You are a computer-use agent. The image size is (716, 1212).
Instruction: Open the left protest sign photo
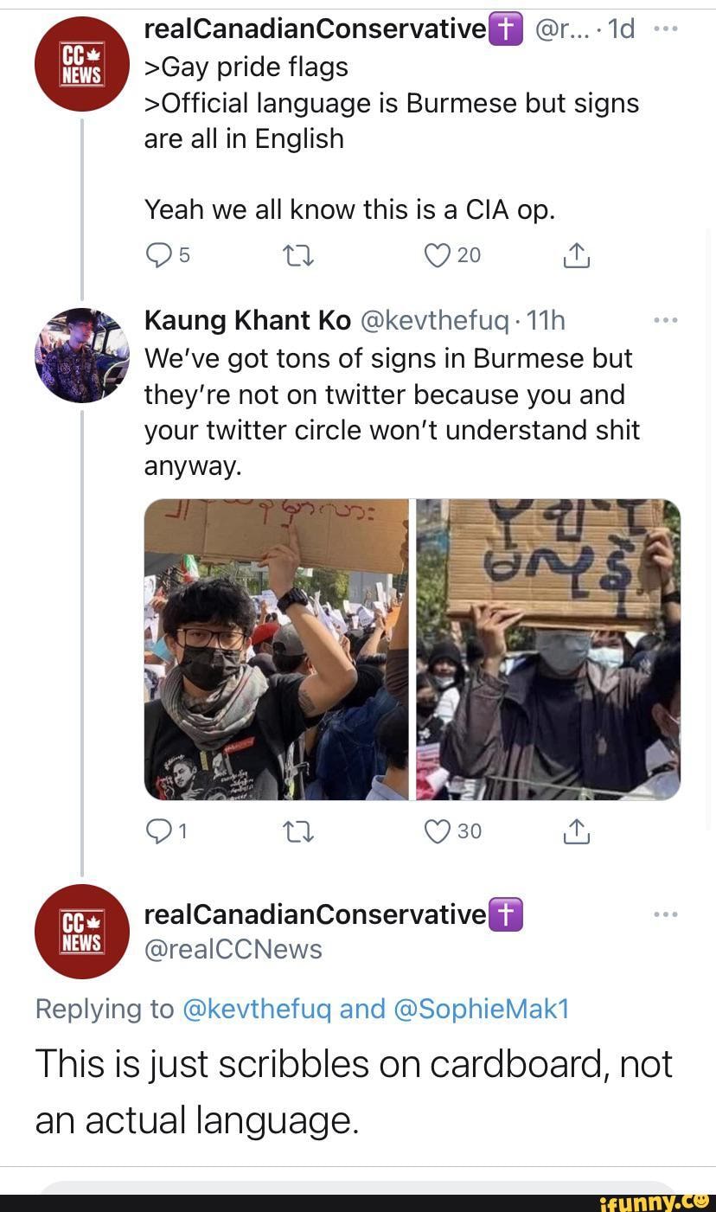point(277,649)
